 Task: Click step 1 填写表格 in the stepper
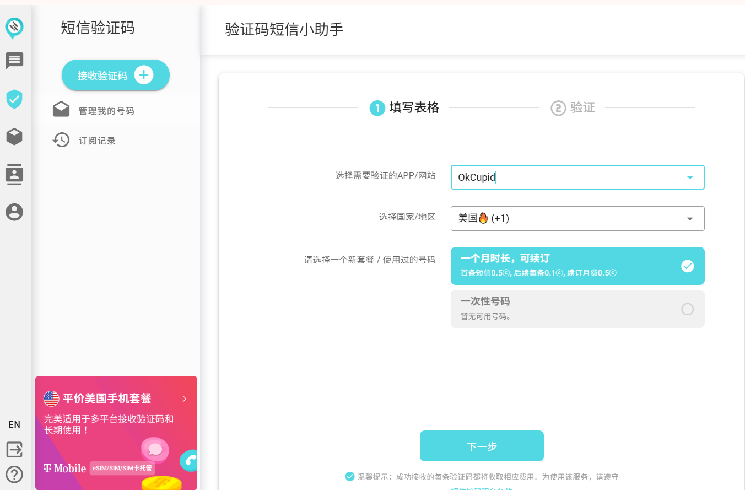click(x=404, y=107)
